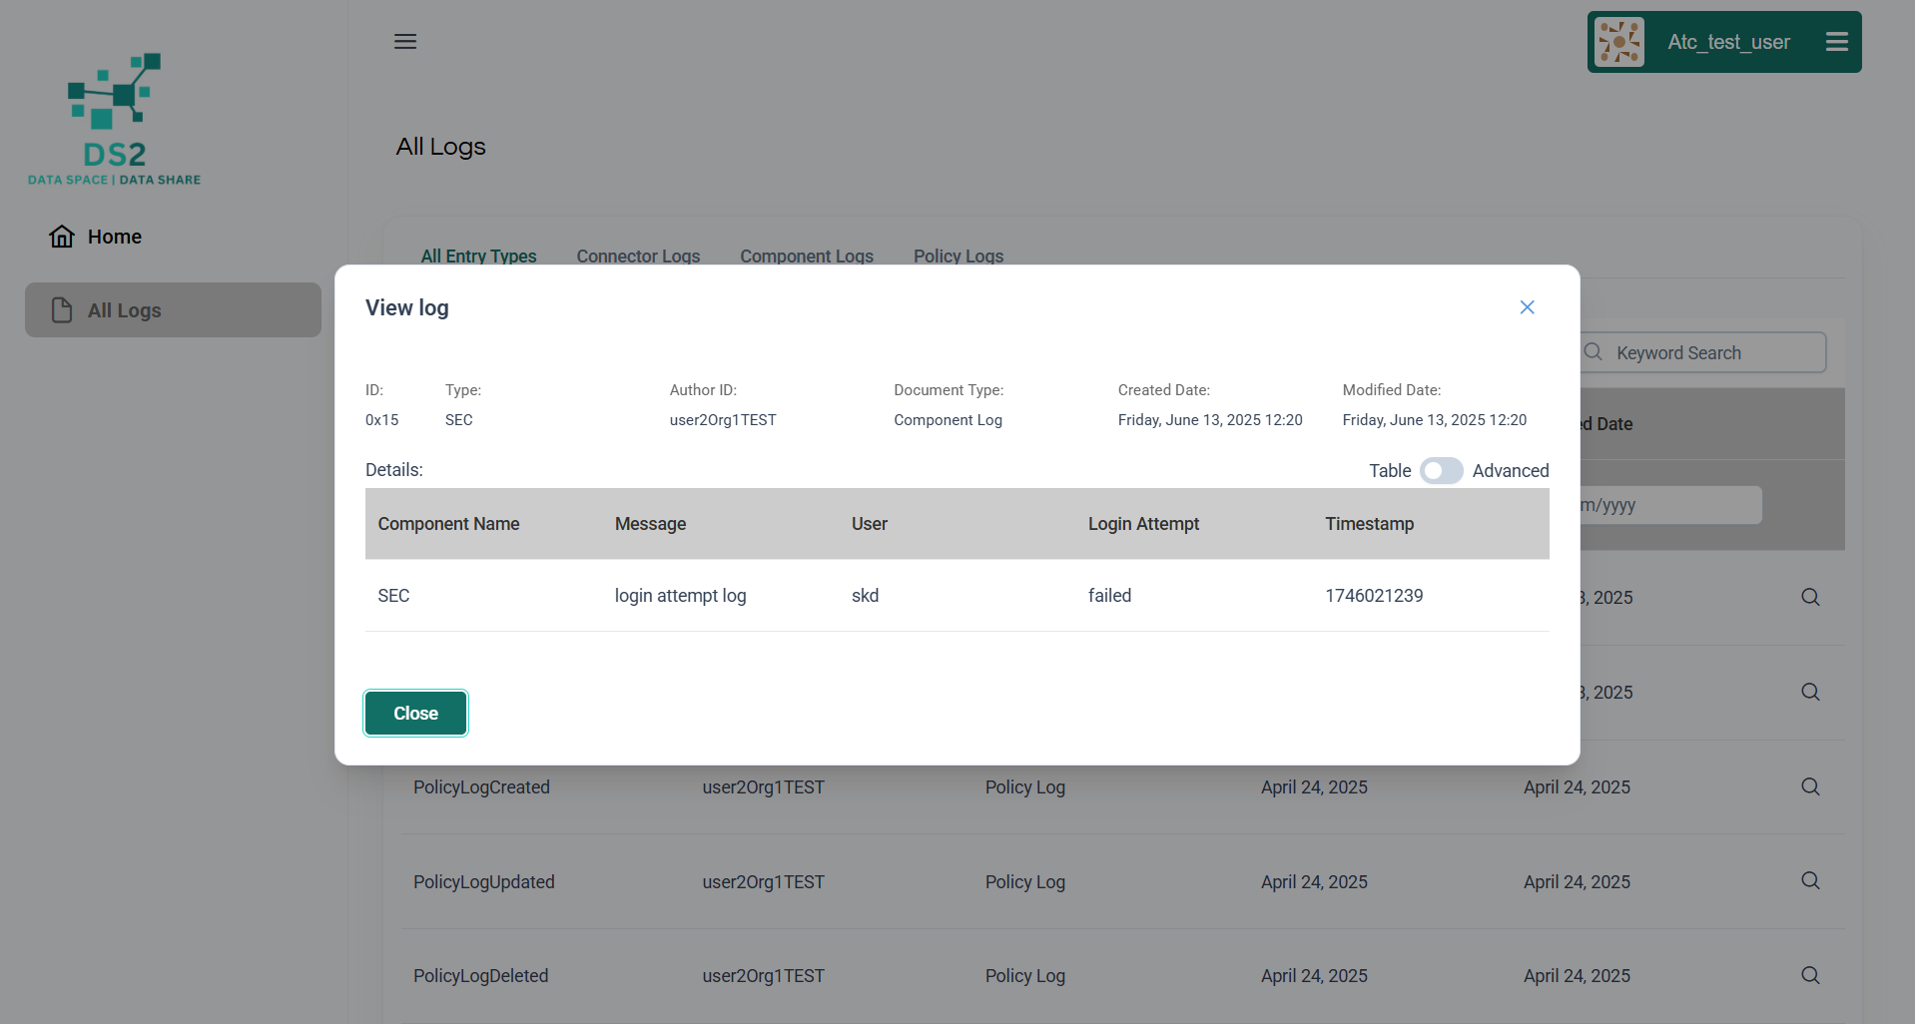Open the sidebar hamburger menu
The image size is (1915, 1024).
[x=405, y=42]
